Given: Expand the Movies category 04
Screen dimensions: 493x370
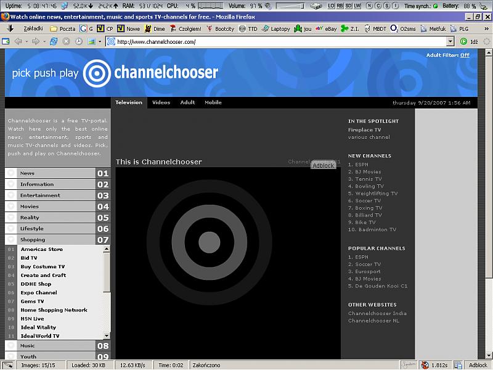Looking at the screenshot, I should [x=57, y=207].
